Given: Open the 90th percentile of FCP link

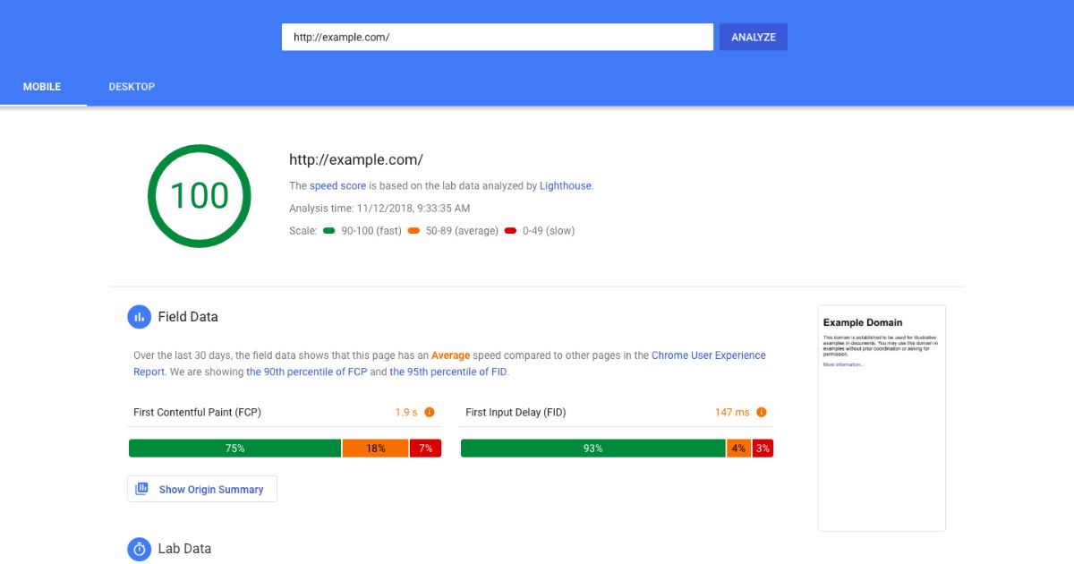Looking at the screenshot, I should pos(306,372).
